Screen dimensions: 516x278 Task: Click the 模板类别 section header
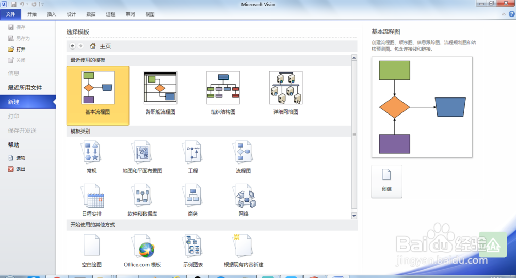(209, 131)
